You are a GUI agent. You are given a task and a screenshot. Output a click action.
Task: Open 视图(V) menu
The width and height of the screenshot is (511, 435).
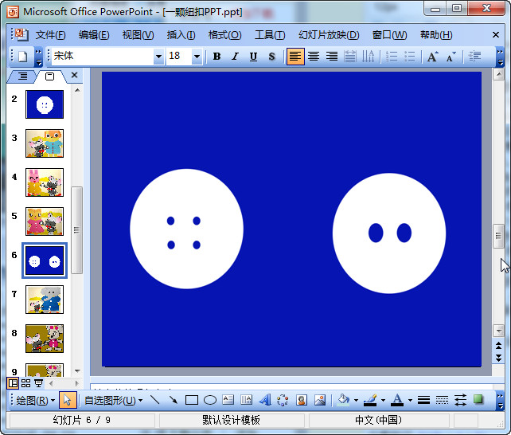click(138, 34)
